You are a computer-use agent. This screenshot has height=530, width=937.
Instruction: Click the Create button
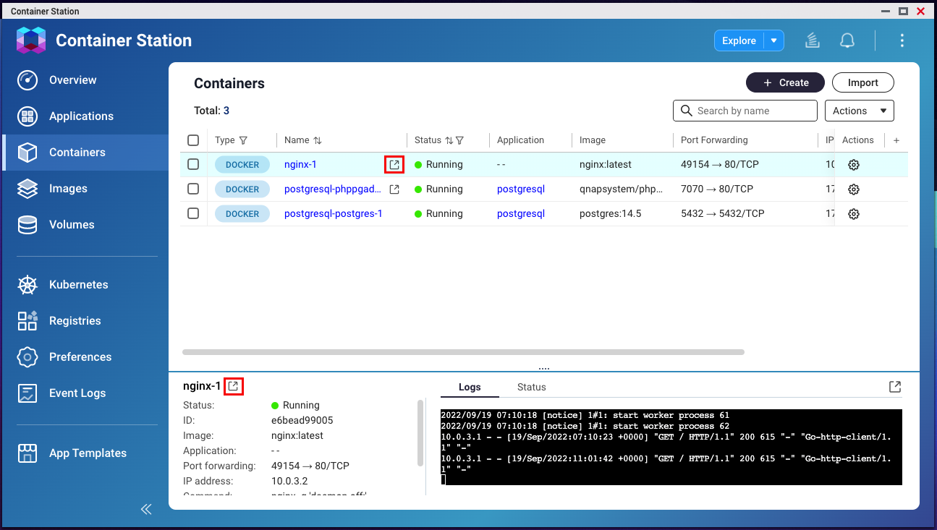coord(785,82)
